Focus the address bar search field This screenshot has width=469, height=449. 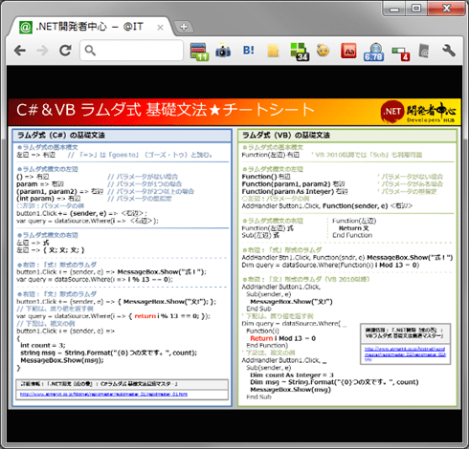click(132, 51)
